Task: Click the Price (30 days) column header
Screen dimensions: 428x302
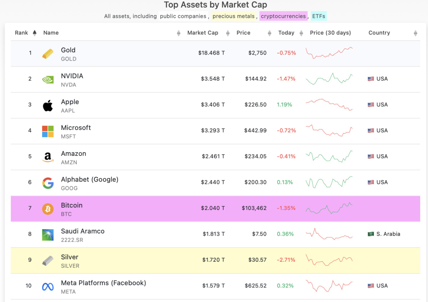Action: pyautogui.click(x=331, y=33)
